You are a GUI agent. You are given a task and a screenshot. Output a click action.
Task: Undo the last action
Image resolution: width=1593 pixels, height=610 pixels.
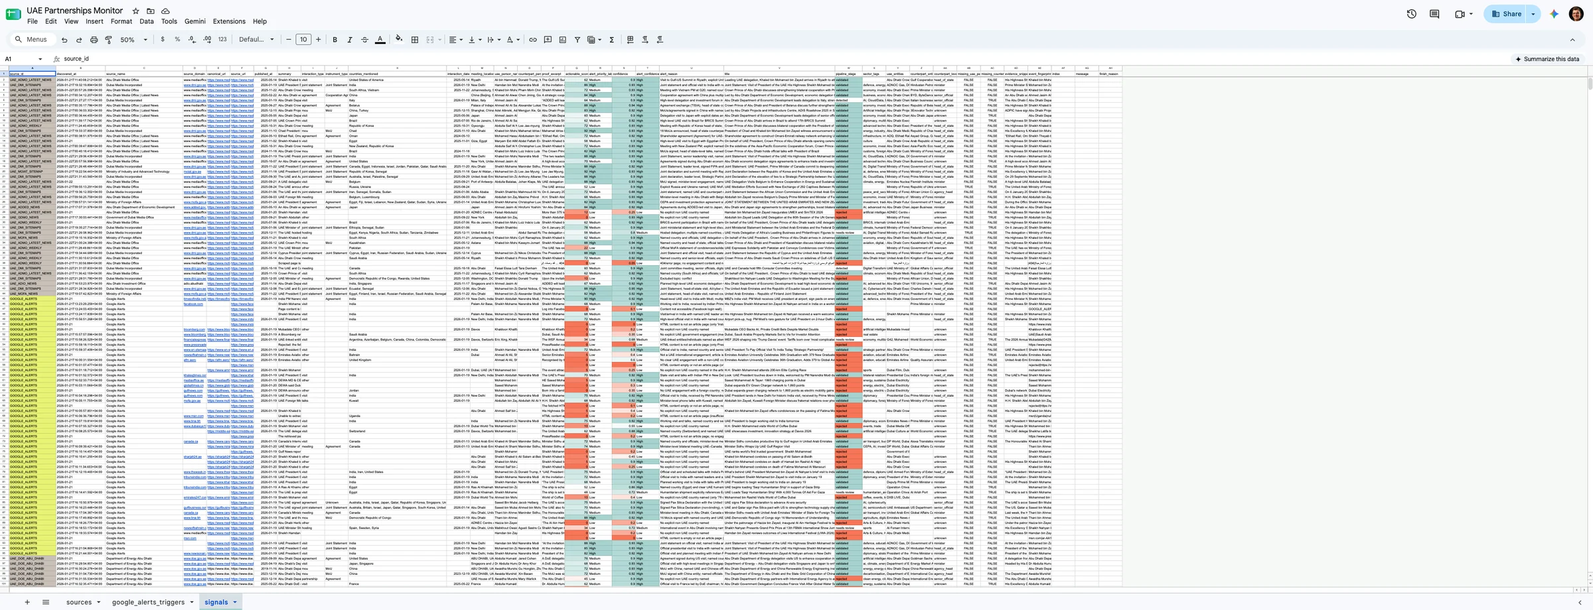(64, 40)
